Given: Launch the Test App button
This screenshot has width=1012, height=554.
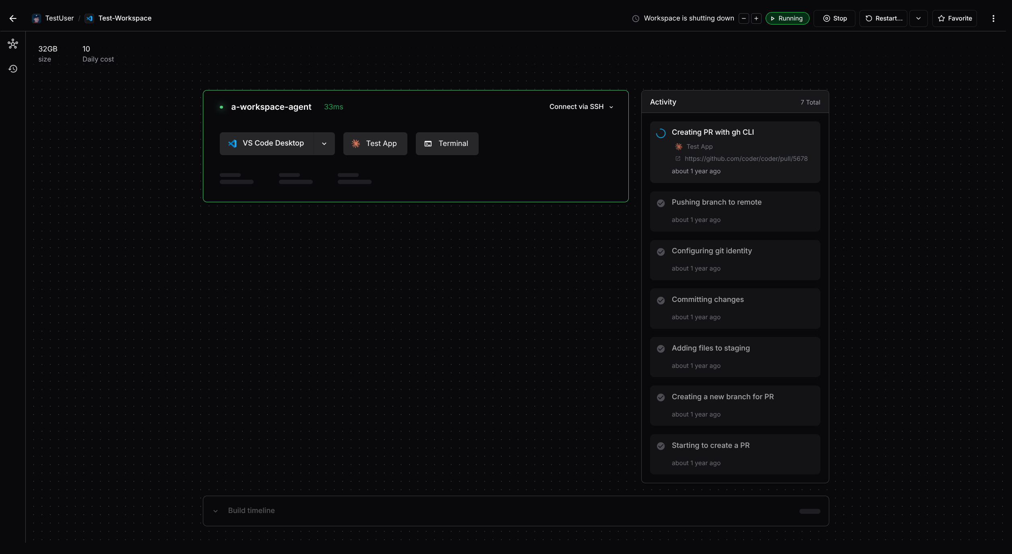Looking at the screenshot, I should click(x=375, y=144).
